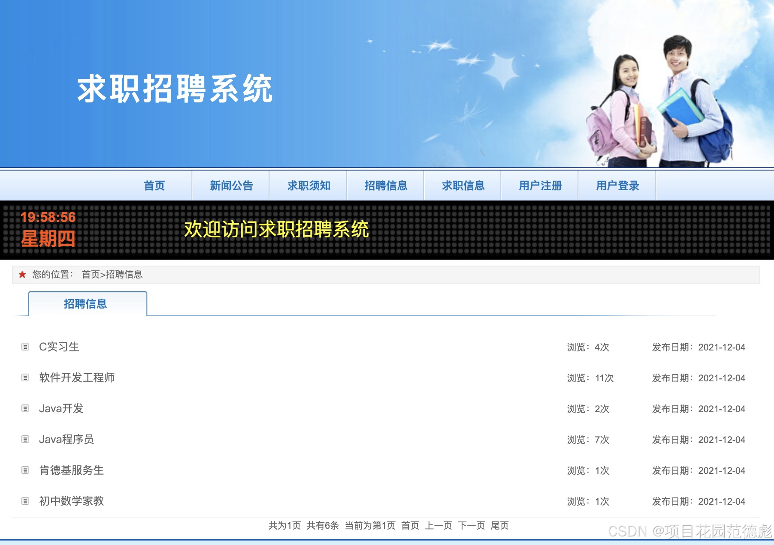Click the 求职招聘系统 banner title

click(175, 89)
